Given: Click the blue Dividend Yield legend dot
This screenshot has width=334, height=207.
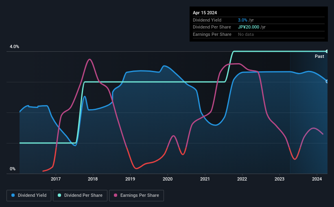Looking at the screenshot, I should pos(13,195).
